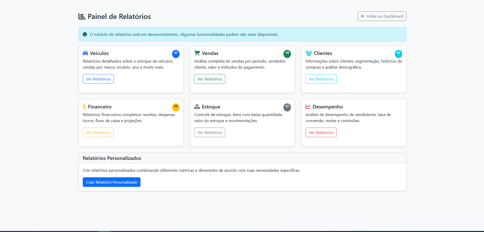
Task: Go back using Voltar ao Dashboard button
Action: (x=382, y=16)
